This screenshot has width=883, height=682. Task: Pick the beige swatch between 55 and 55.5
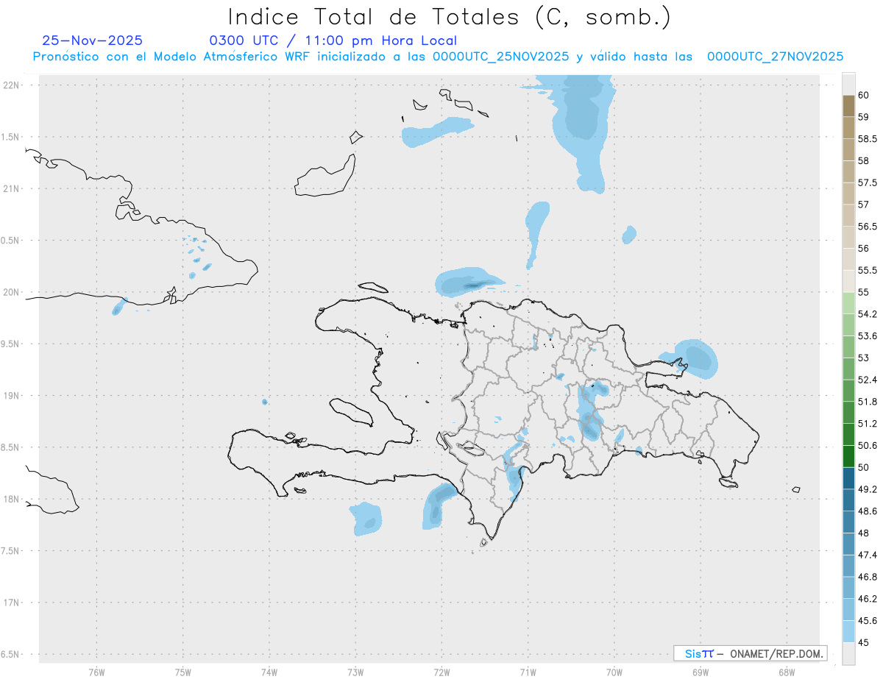(x=848, y=282)
